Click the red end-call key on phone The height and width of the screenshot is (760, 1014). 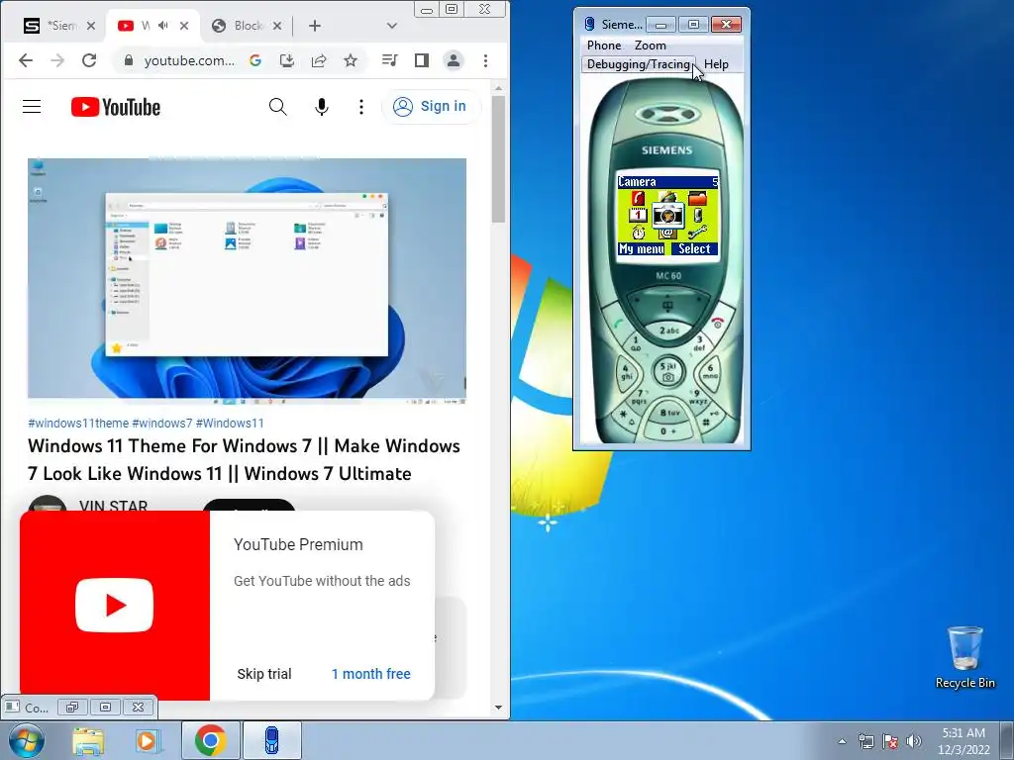[717, 322]
